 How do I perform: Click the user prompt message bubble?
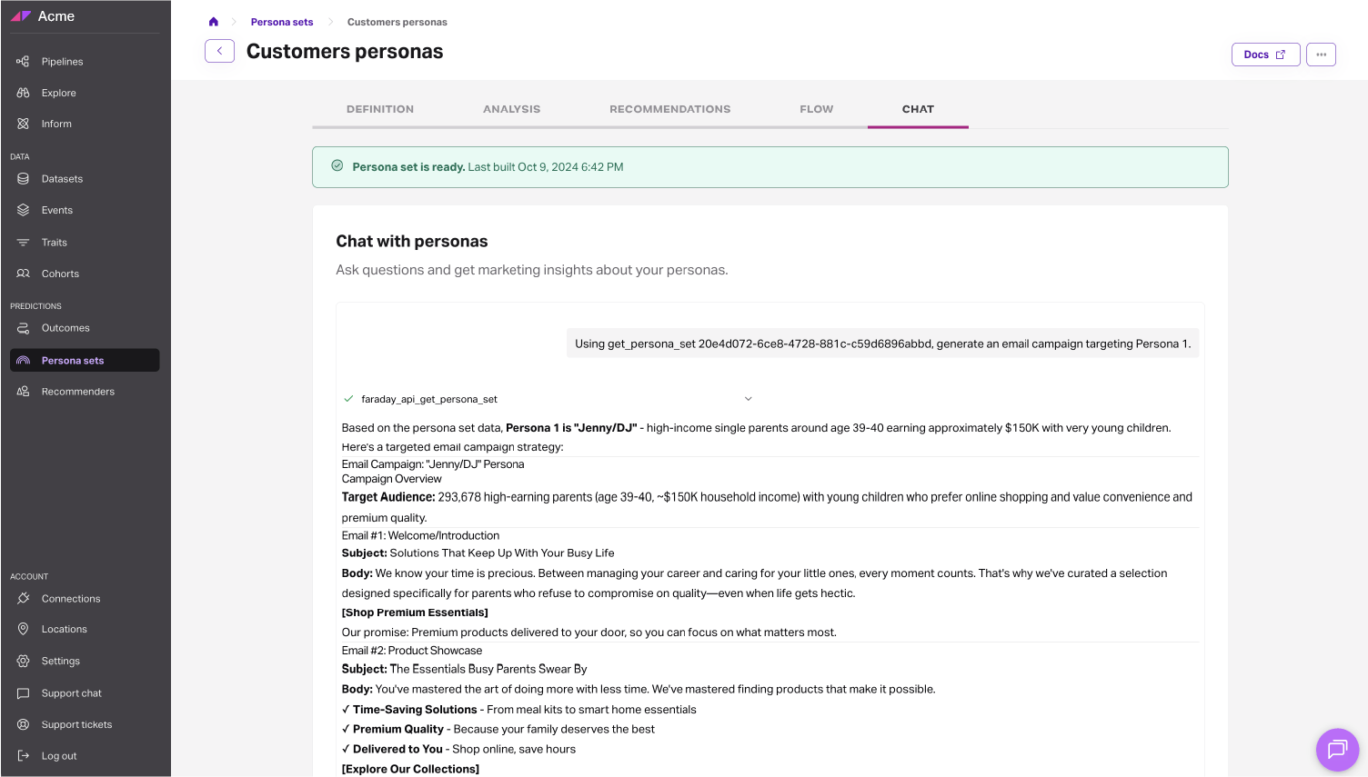click(x=882, y=344)
